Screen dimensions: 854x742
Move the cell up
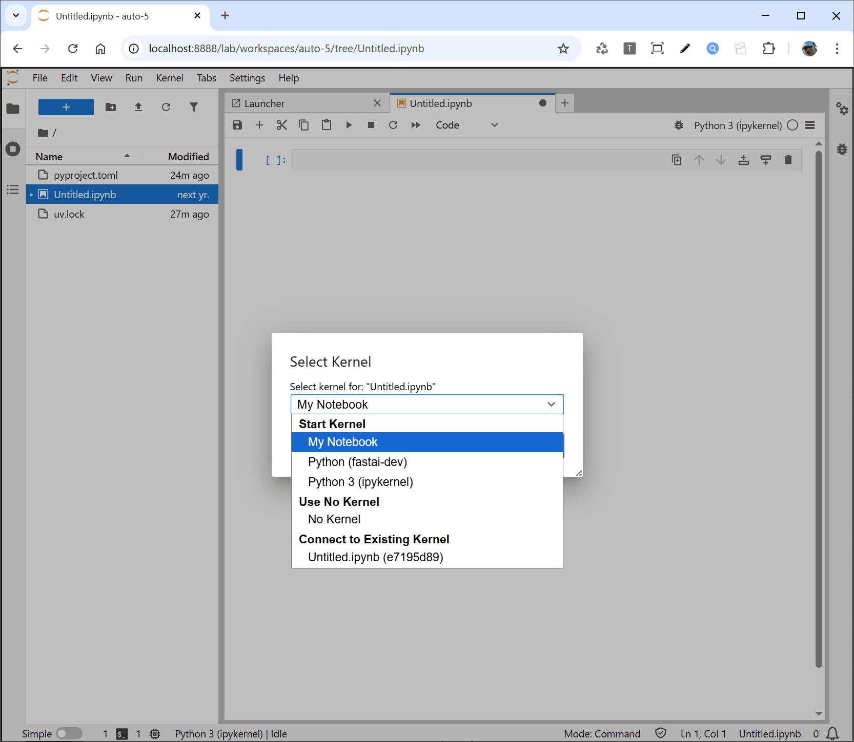(699, 160)
